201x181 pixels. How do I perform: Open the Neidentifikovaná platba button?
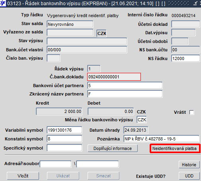pyautogui.click(x=175, y=148)
